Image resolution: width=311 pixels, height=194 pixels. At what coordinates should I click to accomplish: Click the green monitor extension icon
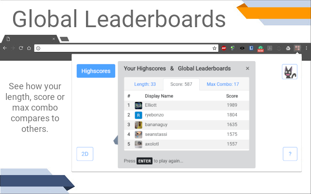(233, 48)
